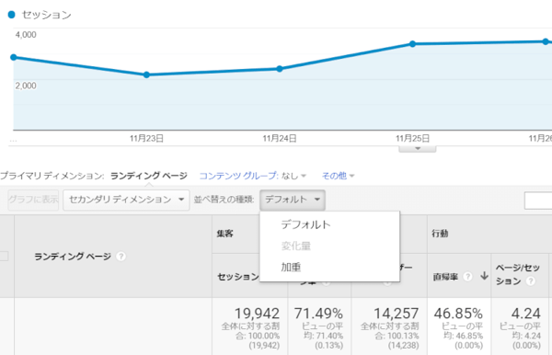Click the 直帰率 column header
This screenshot has height=355, width=552.
pyautogui.click(x=445, y=277)
